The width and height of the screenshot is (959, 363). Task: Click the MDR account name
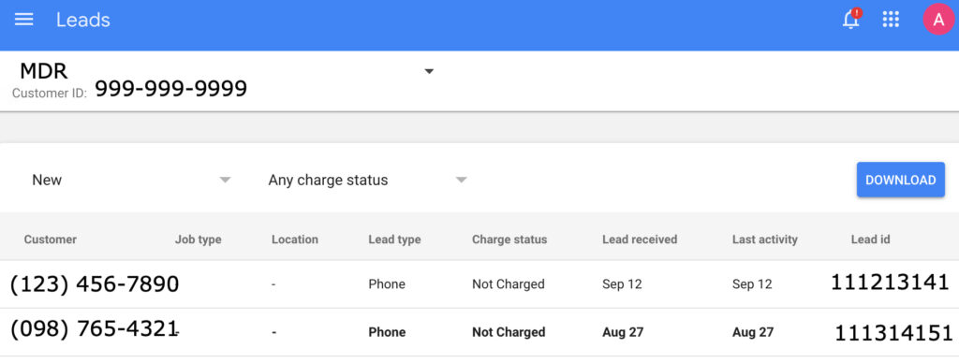(43, 71)
